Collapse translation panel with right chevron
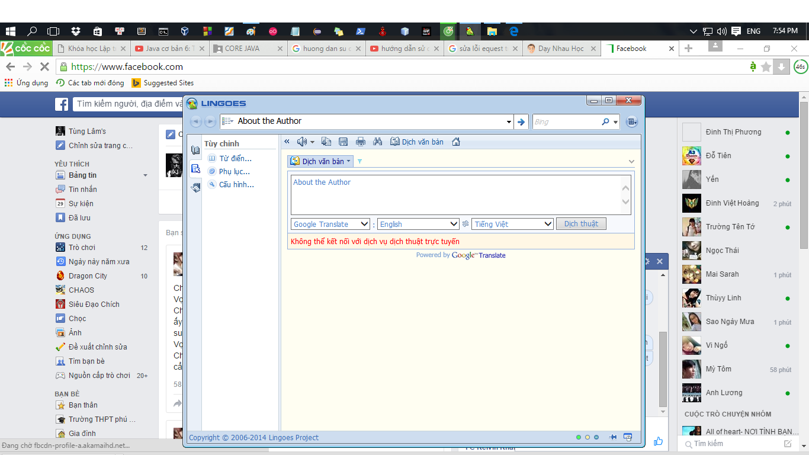The image size is (809, 455). (x=631, y=161)
